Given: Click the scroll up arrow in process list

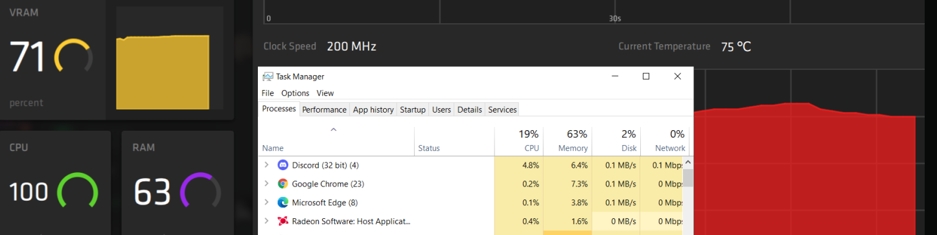Looking at the screenshot, I should pos(688,162).
